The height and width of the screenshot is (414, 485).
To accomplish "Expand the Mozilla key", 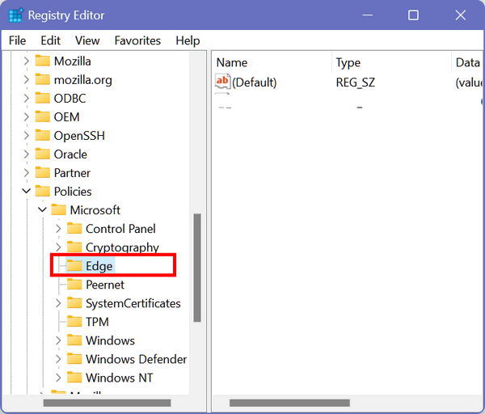I will pos(27,61).
